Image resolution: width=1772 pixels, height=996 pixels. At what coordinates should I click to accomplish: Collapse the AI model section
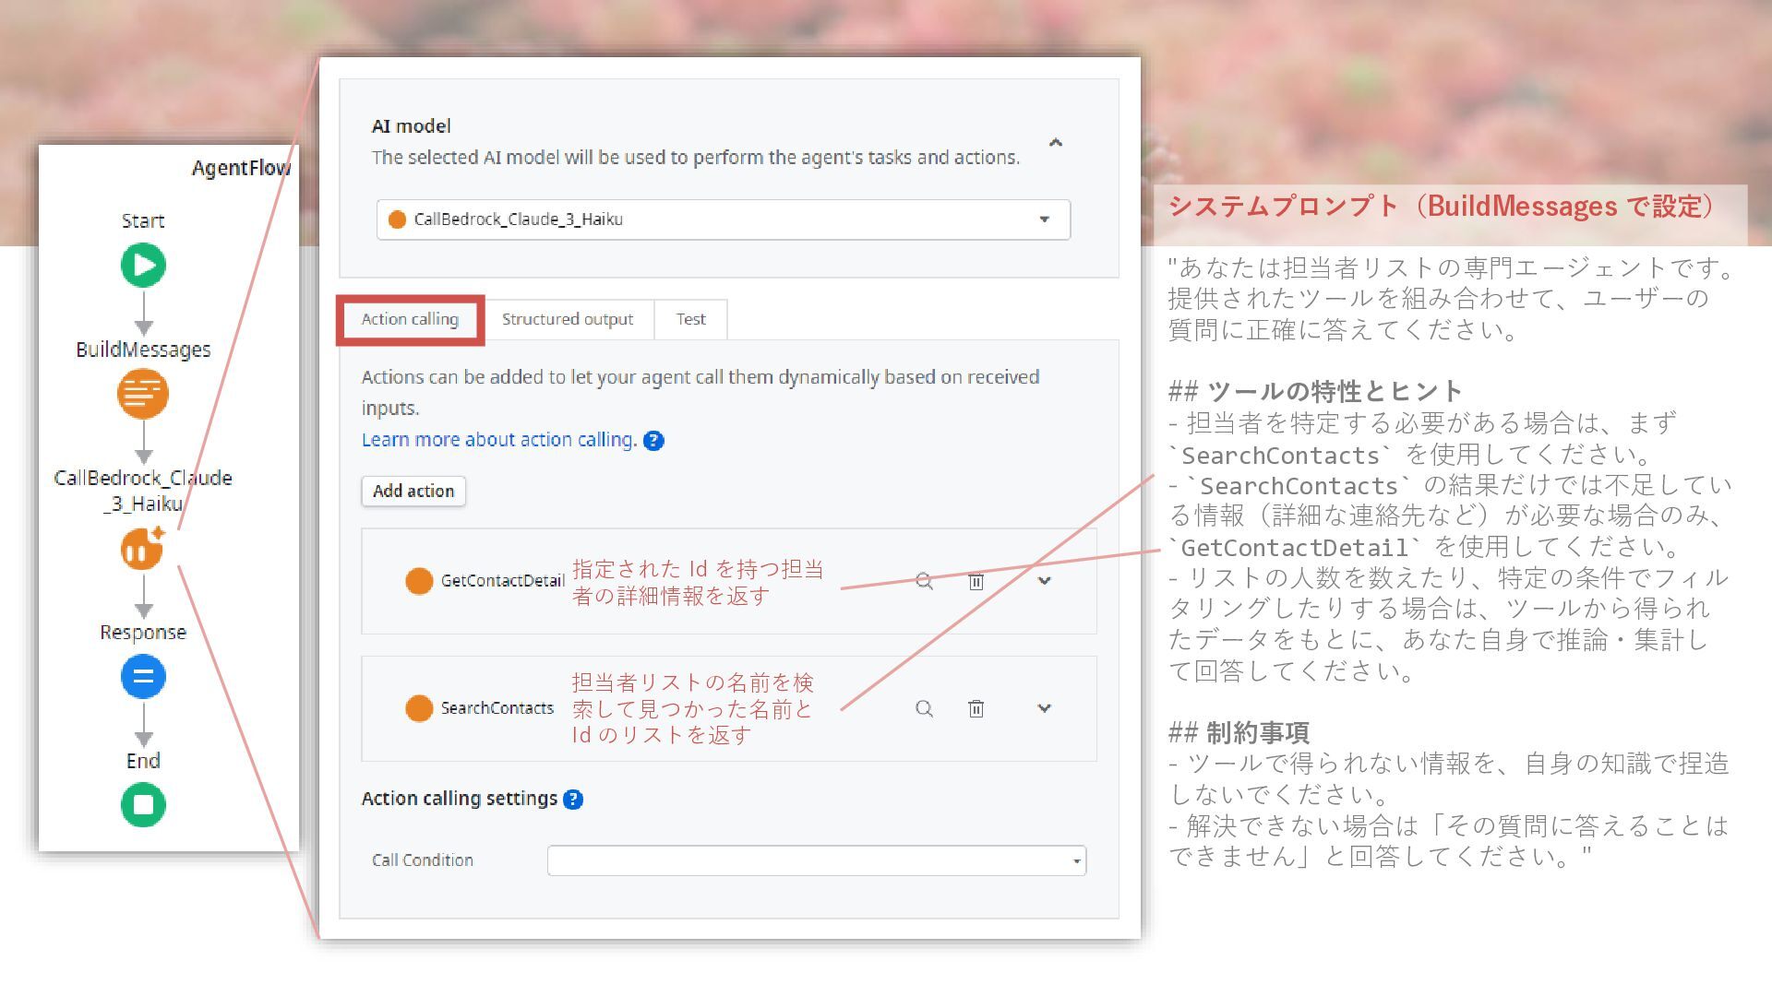(x=1056, y=142)
